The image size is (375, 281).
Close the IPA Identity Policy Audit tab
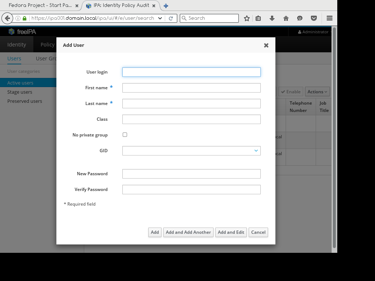(x=154, y=6)
